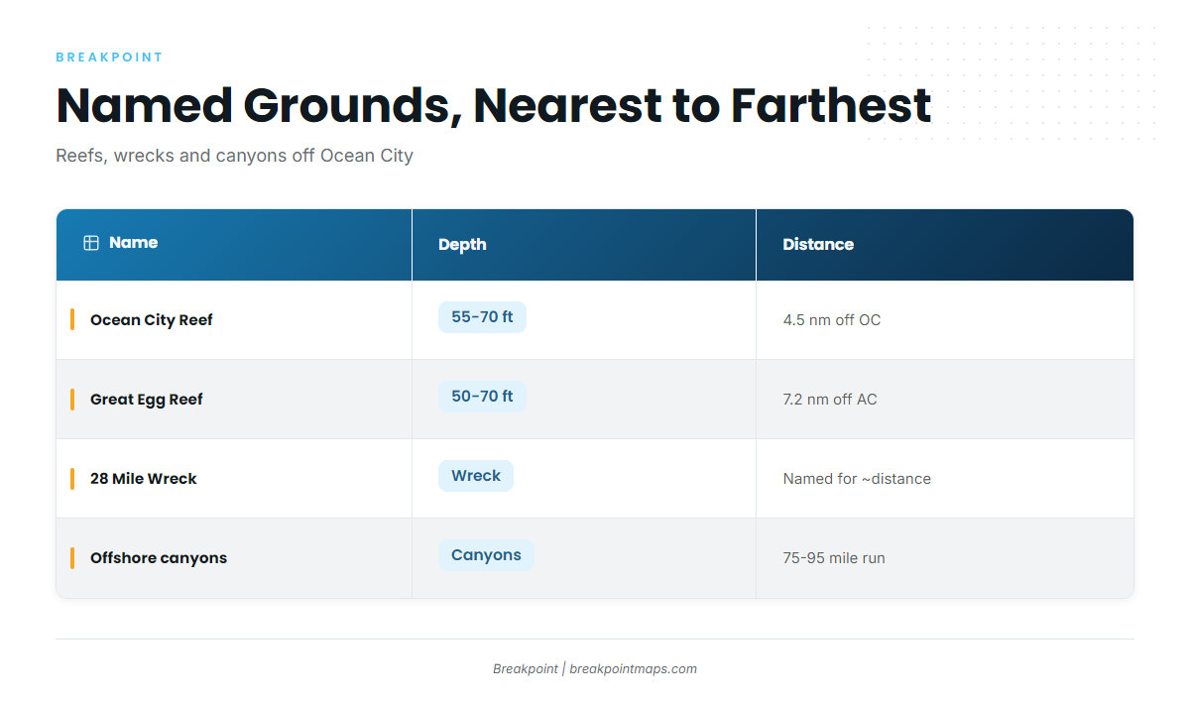Click the Ocean City Reef row name

[x=152, y=320]
